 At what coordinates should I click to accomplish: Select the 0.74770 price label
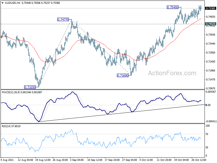click(x=63, y=20)
